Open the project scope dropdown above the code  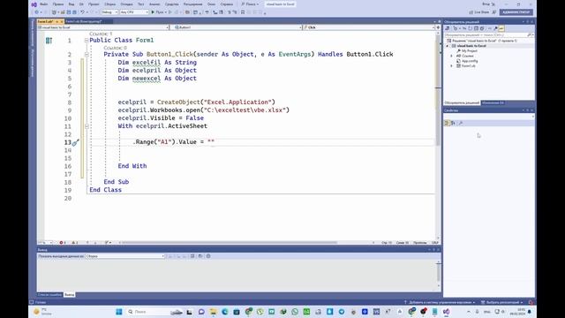(103, 27)
